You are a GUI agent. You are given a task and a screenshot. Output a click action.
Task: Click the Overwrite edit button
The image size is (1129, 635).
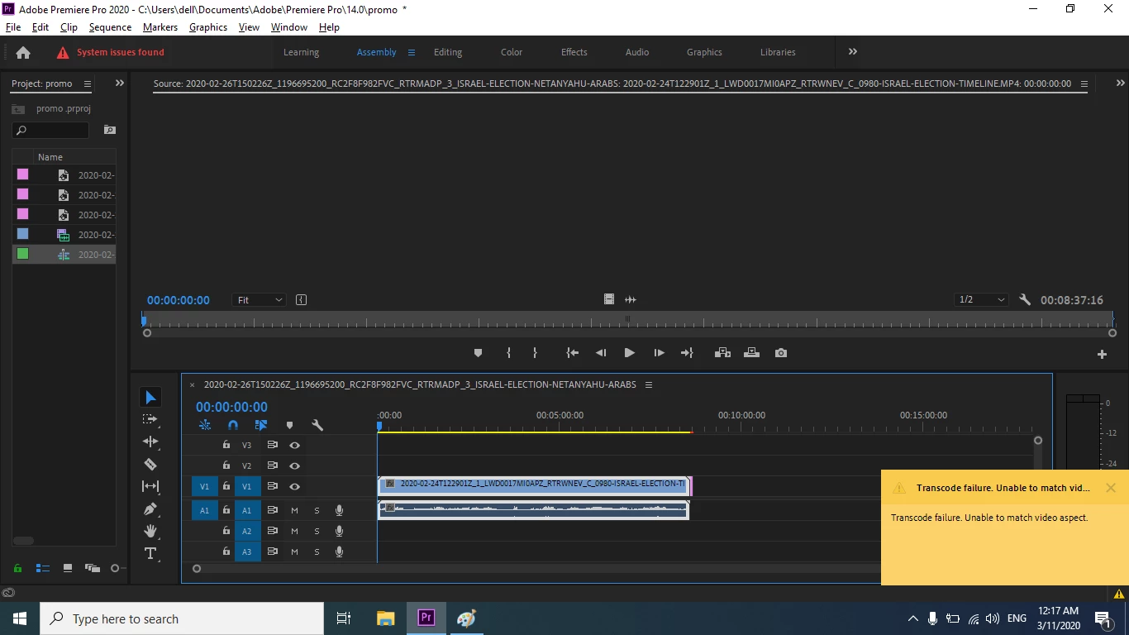(x=751, y=353)
